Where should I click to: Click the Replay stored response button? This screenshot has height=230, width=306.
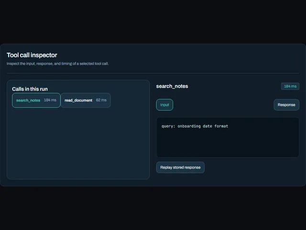(180, 167)
